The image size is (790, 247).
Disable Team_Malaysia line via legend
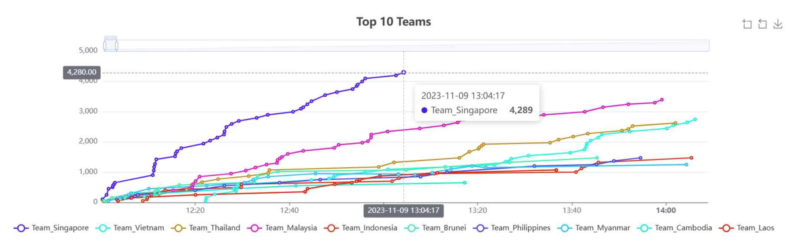(282, 228)
